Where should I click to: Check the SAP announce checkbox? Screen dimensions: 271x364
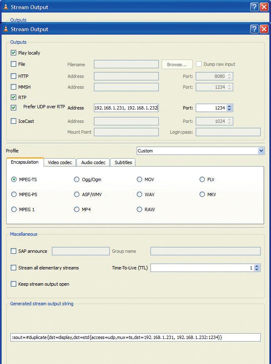(x=13, y=251)
